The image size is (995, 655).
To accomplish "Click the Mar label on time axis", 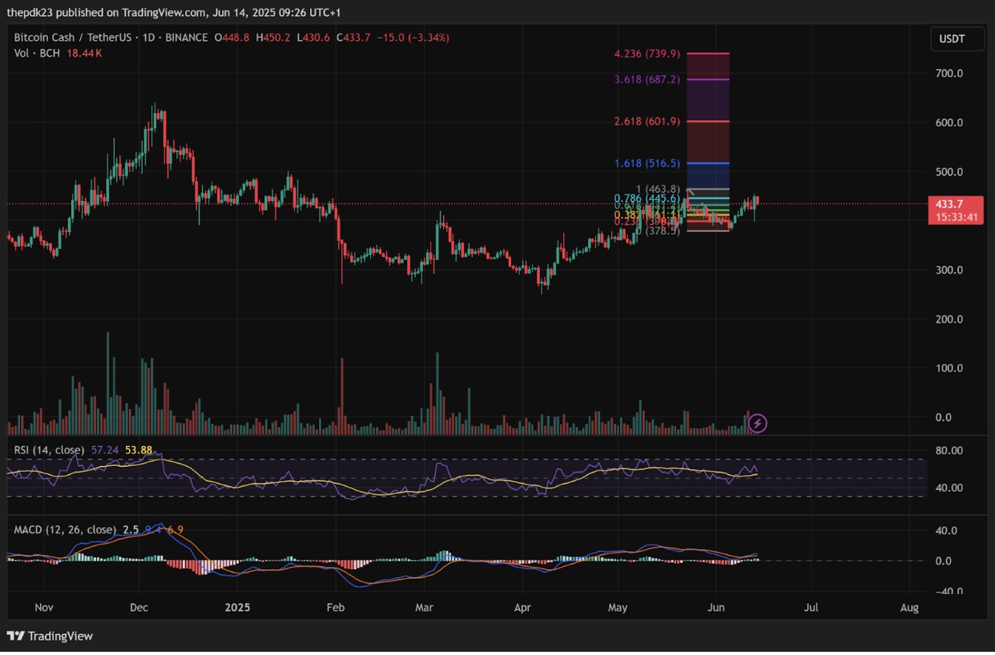I will (424, 608).
